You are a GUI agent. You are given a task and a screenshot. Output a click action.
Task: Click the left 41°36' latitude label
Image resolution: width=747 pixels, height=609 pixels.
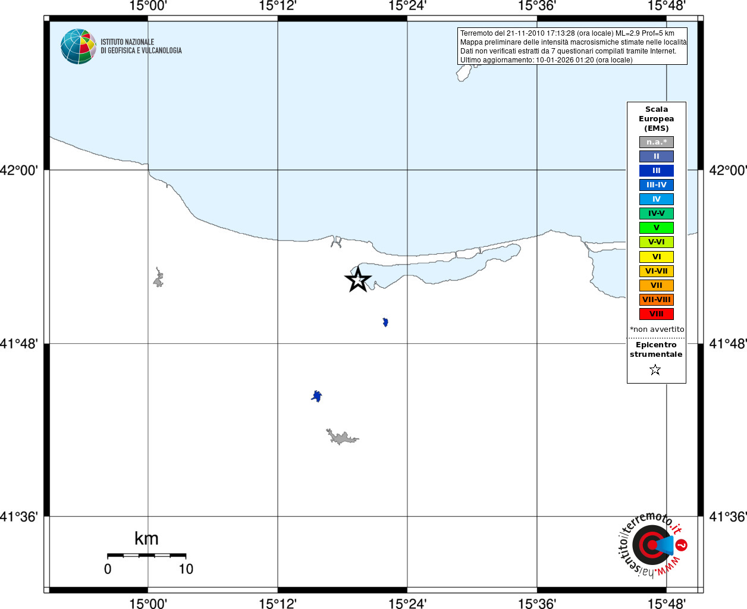click(19, 517)
